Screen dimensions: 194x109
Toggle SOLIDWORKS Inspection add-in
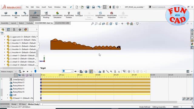[x=112, y=15]
